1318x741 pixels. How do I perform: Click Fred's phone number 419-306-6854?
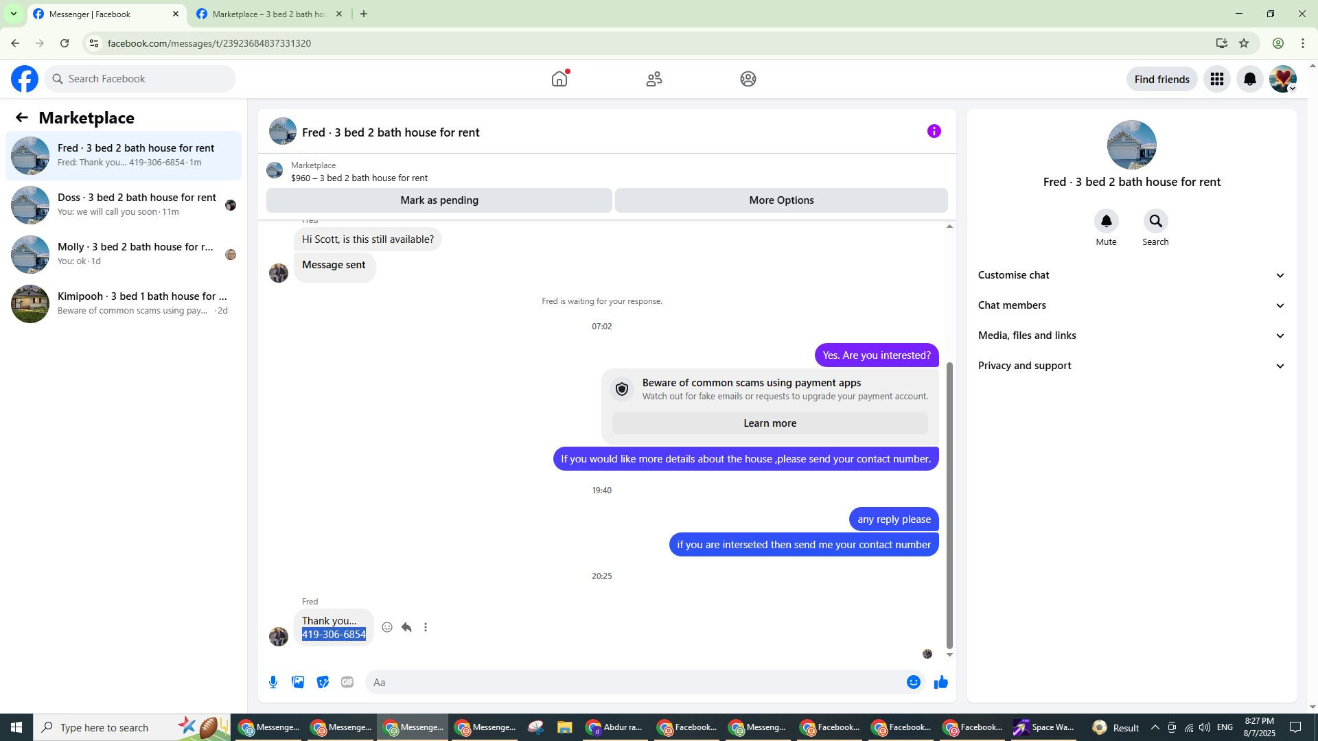pos(334,635)
